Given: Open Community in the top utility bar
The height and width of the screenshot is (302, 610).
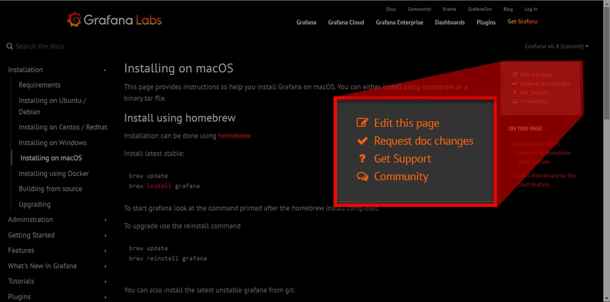Looking at the screenshot, I should point(419,9).
